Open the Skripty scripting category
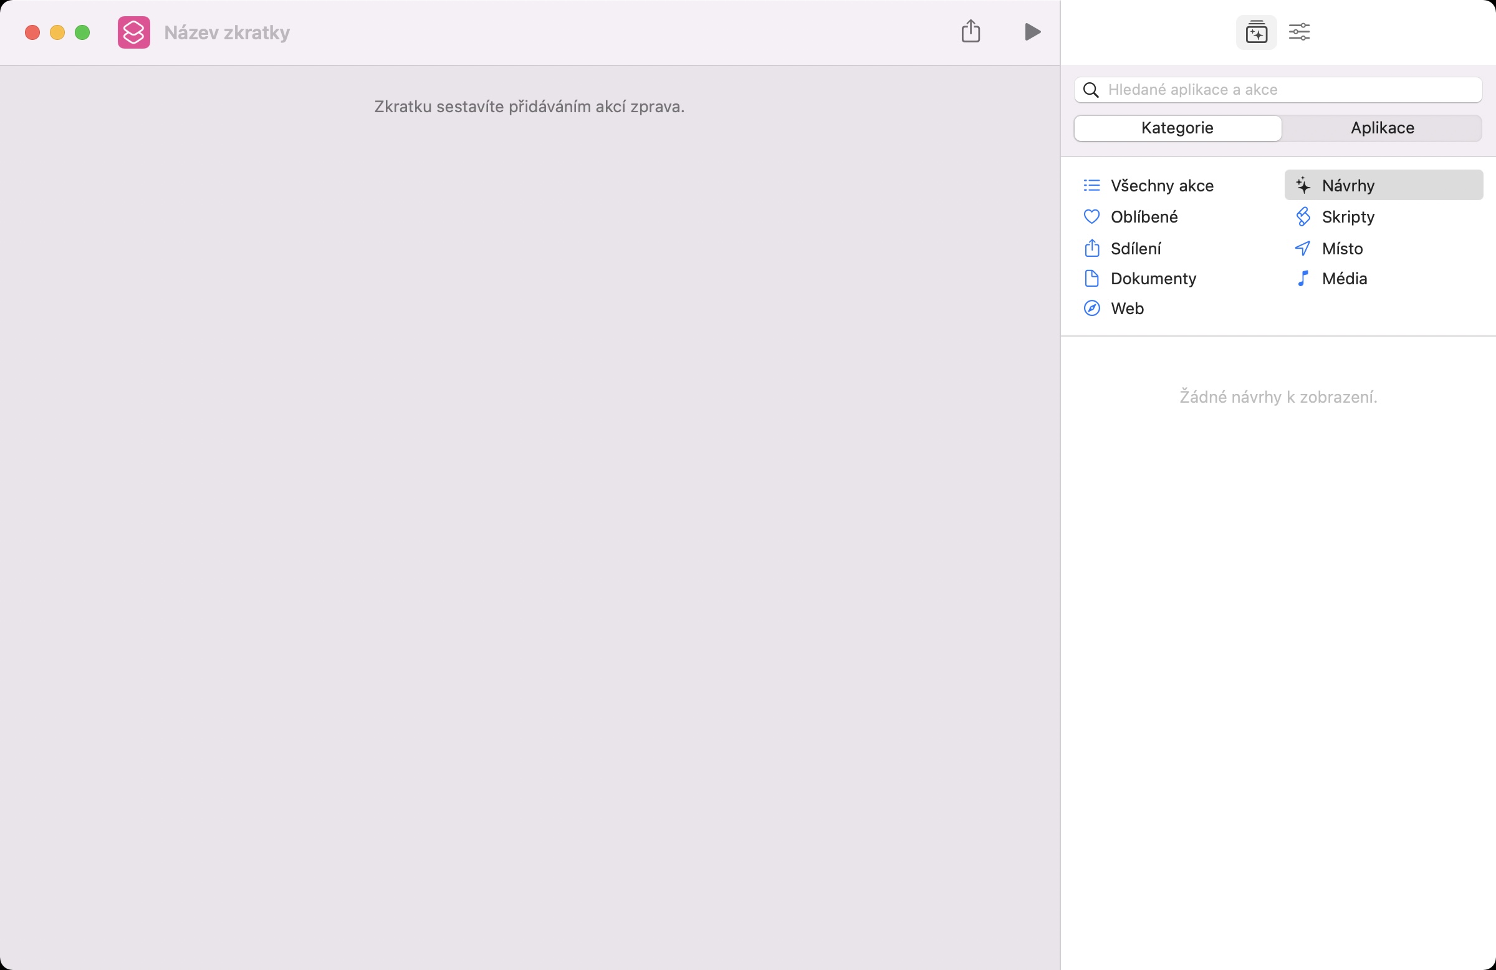 tap(1347, 217)
